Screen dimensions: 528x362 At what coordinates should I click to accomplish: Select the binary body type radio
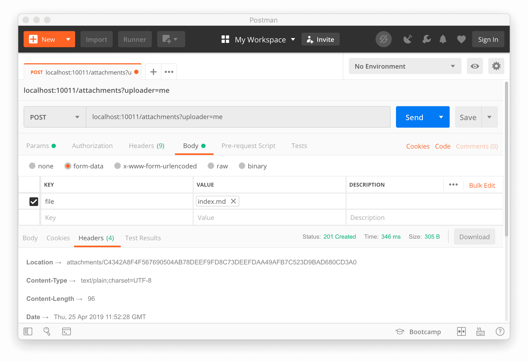242,166
